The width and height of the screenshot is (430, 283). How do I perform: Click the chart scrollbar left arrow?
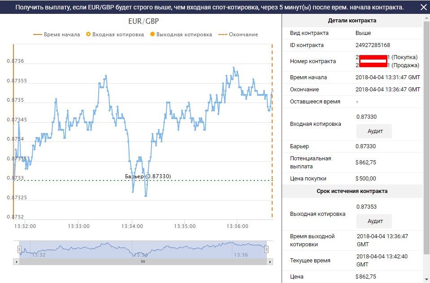(x=17, y=262)
